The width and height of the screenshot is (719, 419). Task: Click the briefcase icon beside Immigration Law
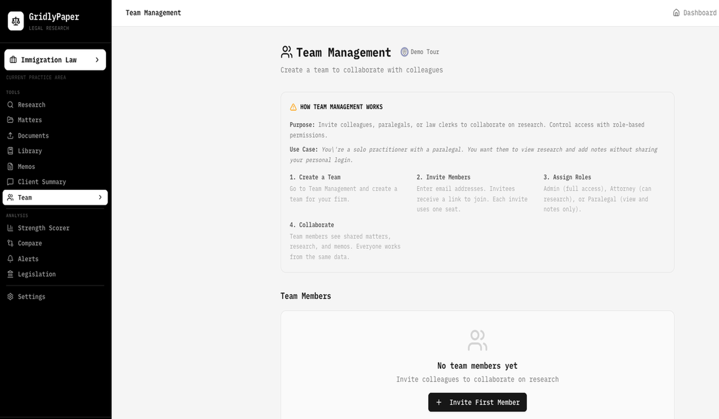(13, 60)
